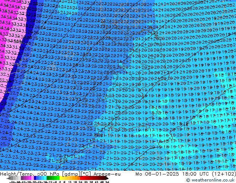The image size is (236, 183).
Task: Click the '544' contour height label
Action: (184, 125)
